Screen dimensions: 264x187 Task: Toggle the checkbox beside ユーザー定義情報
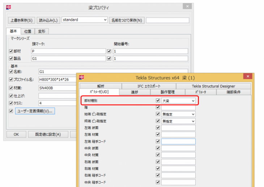(11, 111)
